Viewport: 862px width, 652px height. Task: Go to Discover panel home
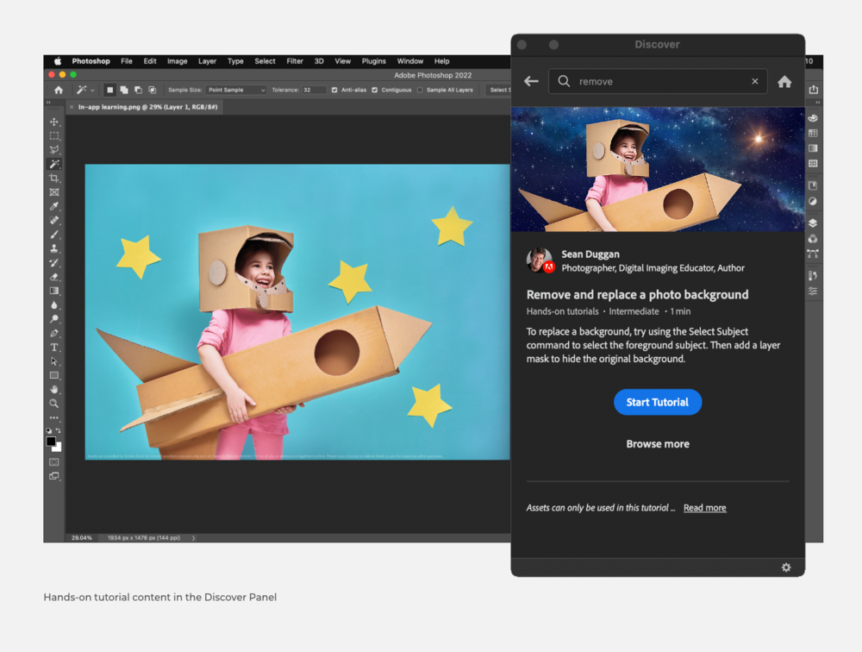tap(784, 81)
